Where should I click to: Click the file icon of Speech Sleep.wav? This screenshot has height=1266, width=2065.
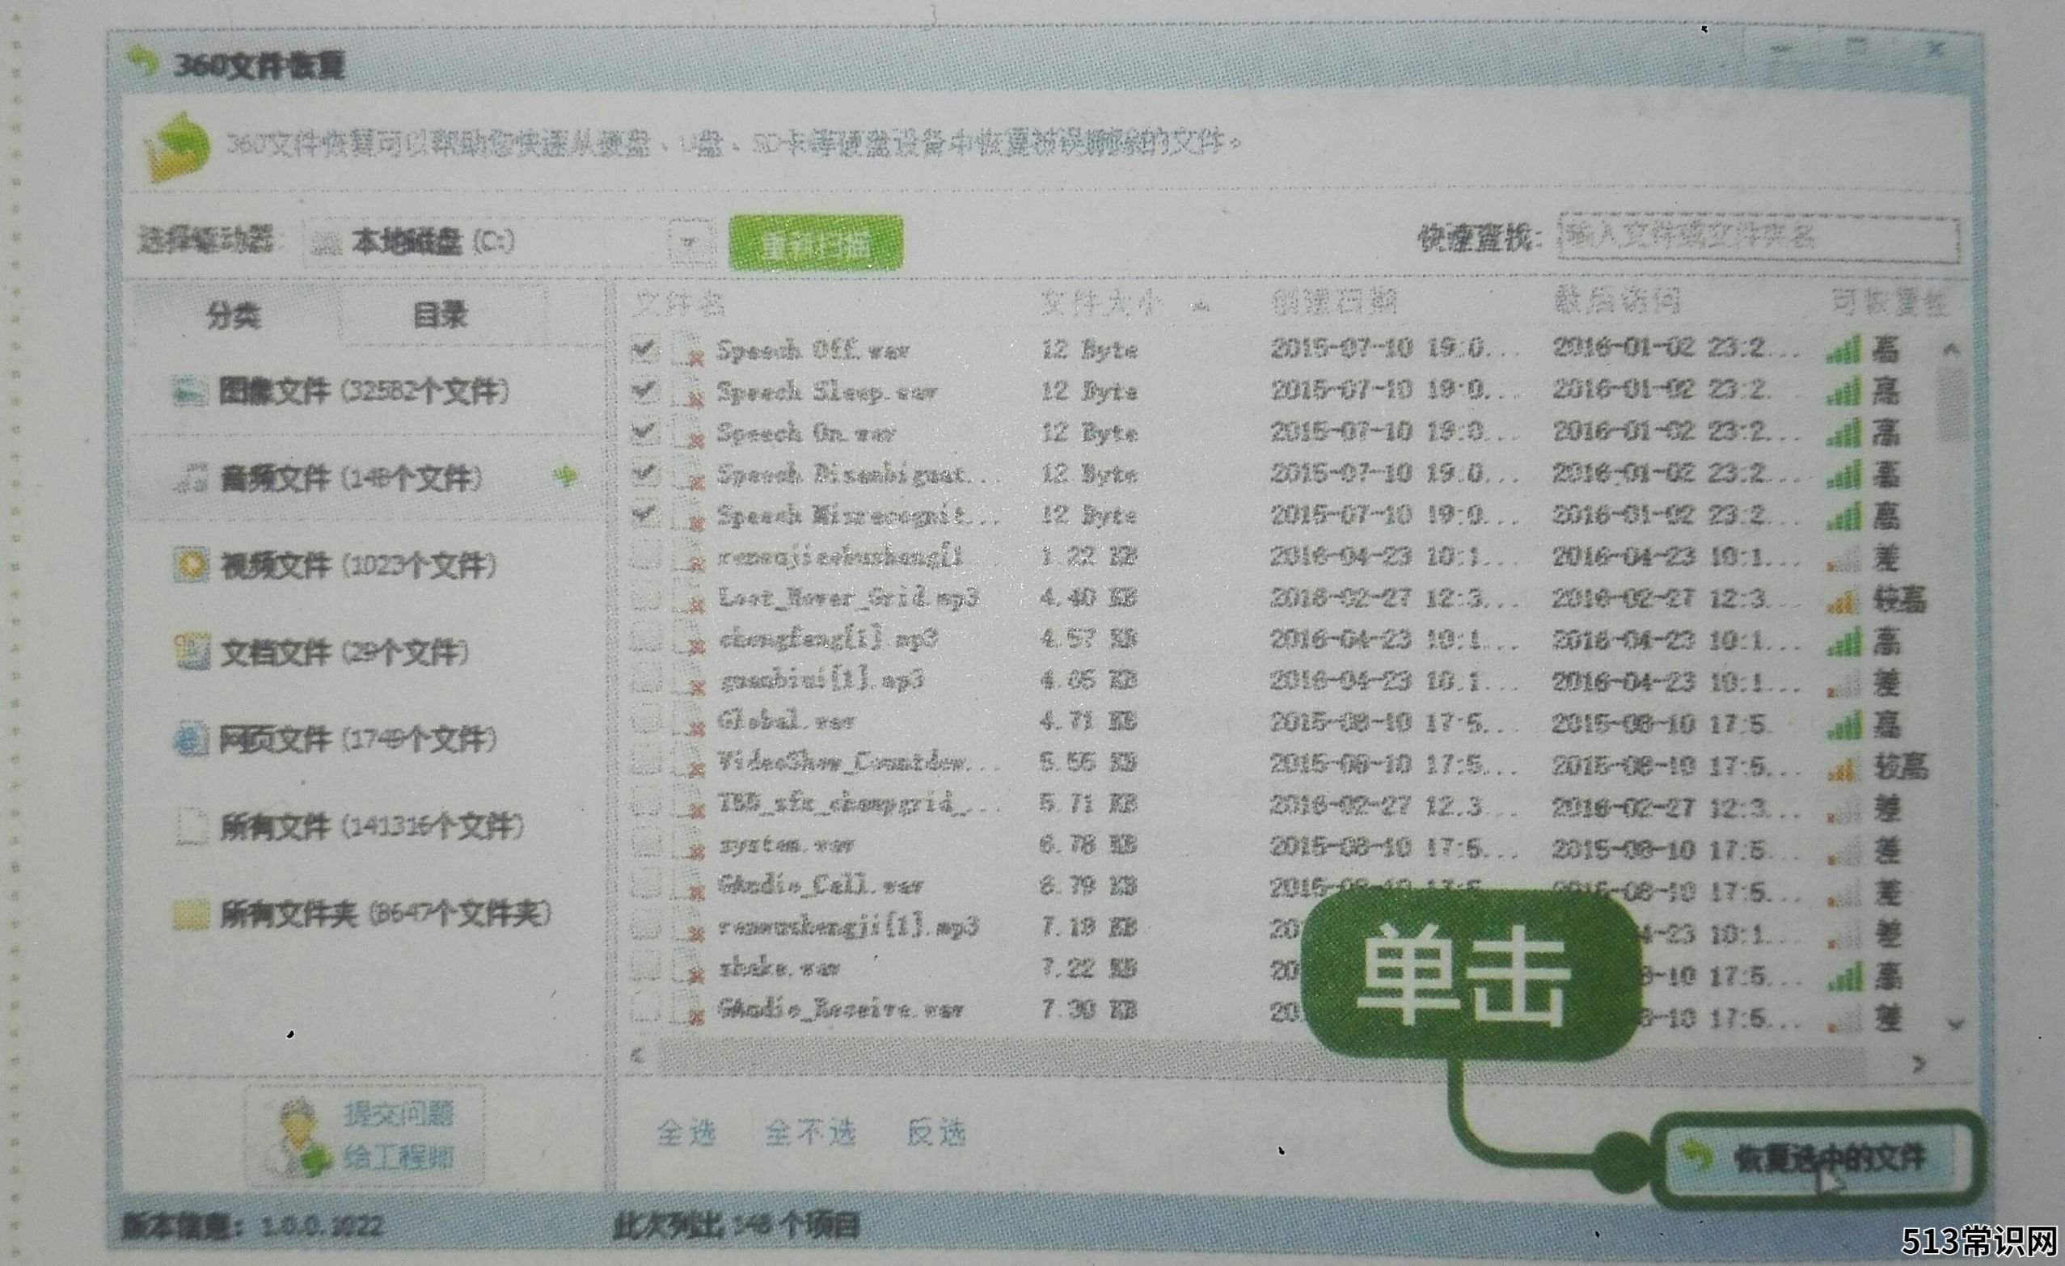pyautogui.click(x=688, y=391)
